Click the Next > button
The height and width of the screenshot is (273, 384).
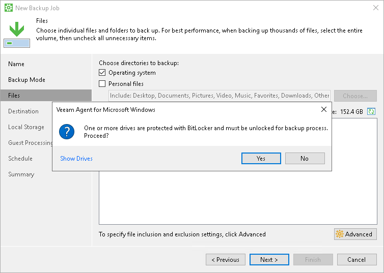pyautogui.click(x=269, y=260)
